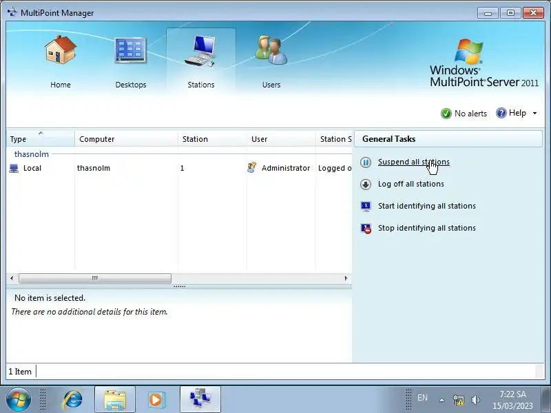The width and height of the screenshot is (551, 413).
Task: Minimize the MultiPoint Manager window
Action: click(x=488, y=13)
